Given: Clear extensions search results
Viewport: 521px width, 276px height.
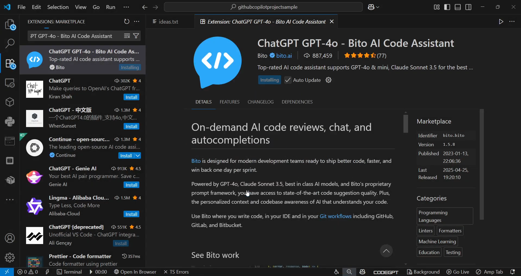Looking at the screenshot, I should point(127,36).
